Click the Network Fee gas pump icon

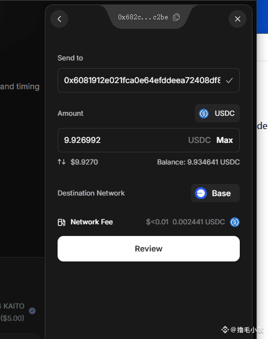61,222
